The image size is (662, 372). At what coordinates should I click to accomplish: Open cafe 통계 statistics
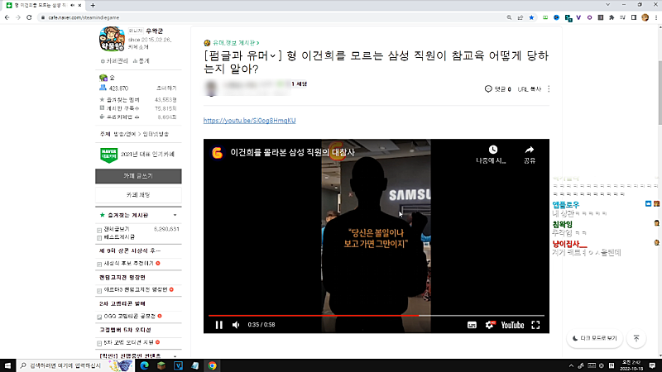pos(141,61)
